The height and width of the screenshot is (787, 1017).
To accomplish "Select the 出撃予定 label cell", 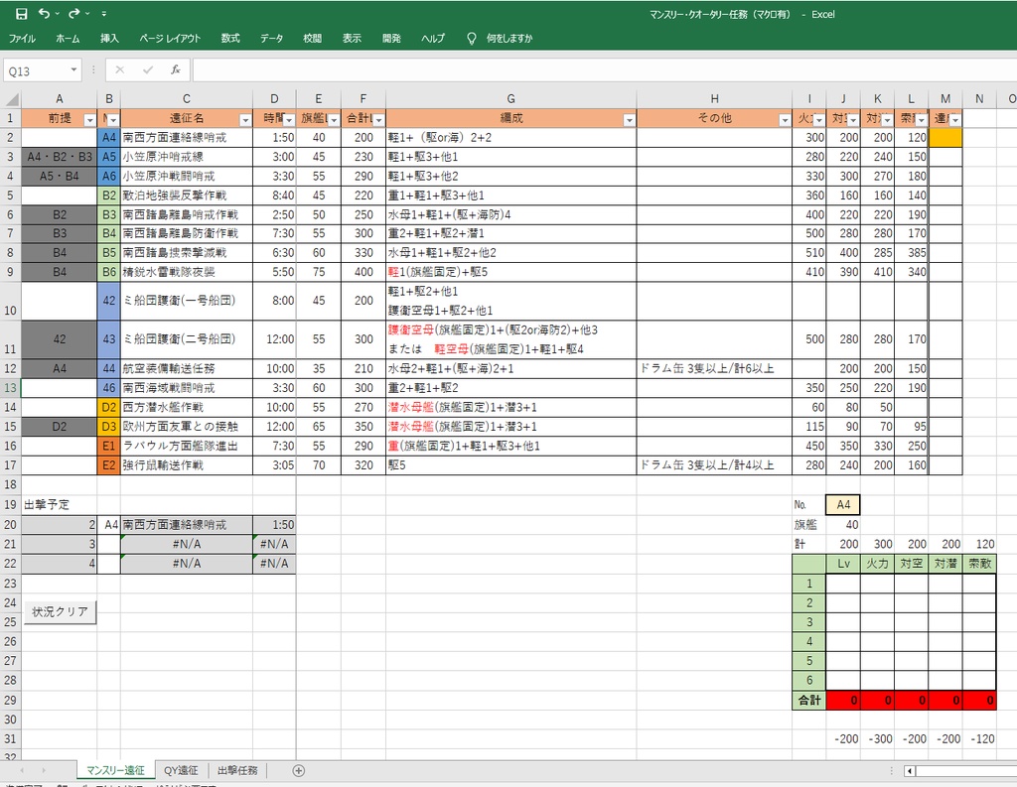I will pyautogui.click(x=59, y=504).
